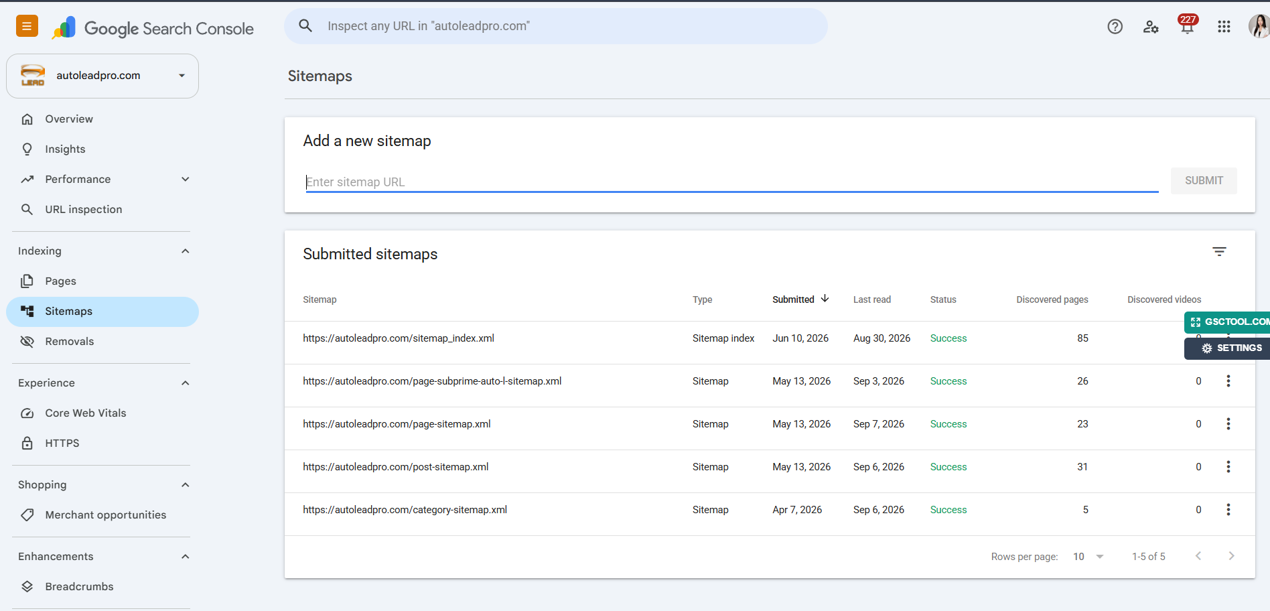Click the Discovered videos column header

coord(1164,299)
